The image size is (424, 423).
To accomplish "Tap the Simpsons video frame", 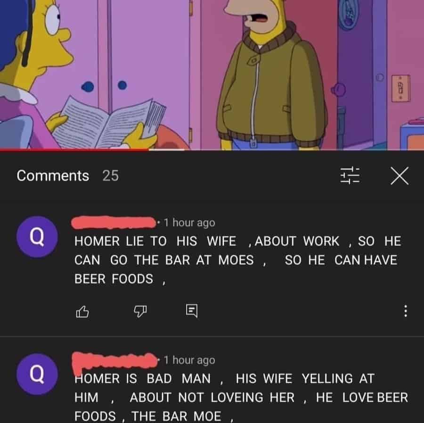I will pyautogui.click(x=212, y=74).
